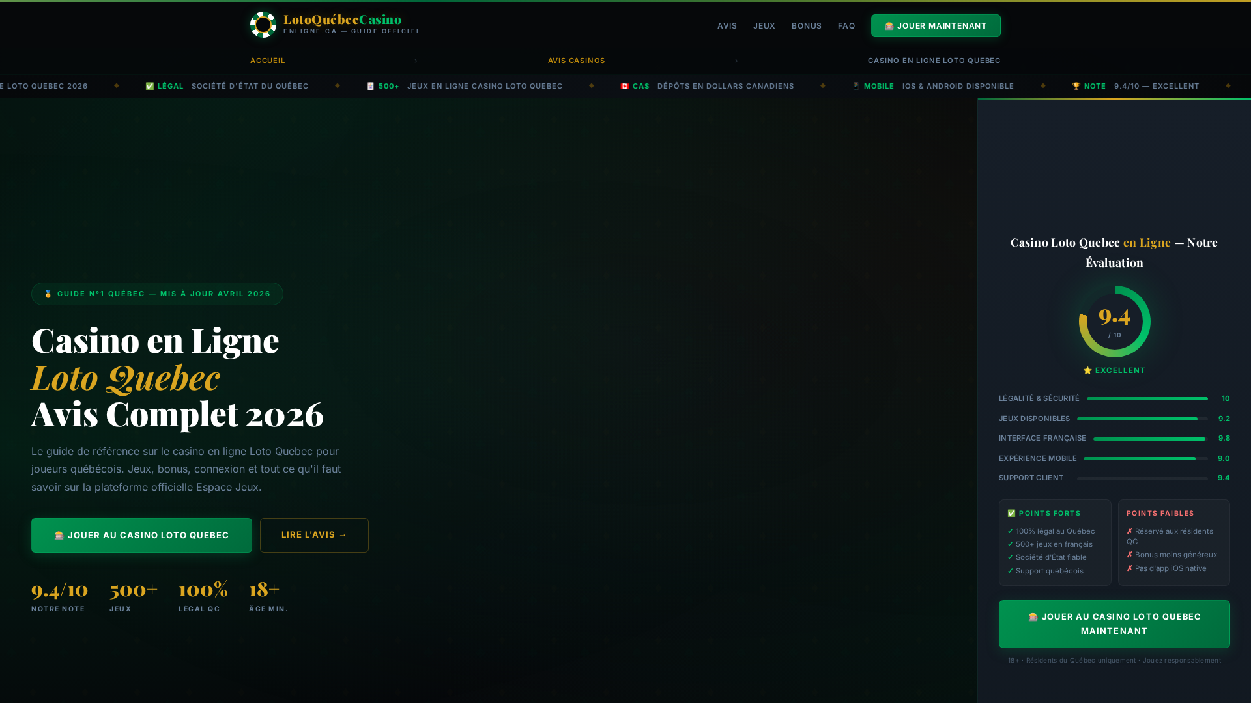Click CASINO EN LIGNE LOTO QUEBEC breadcrumb
The image size is (1251, 703).
tap(934, 61)
